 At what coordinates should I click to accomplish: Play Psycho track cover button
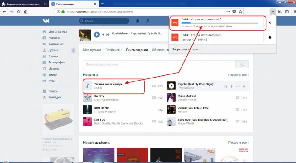(171, 86)
